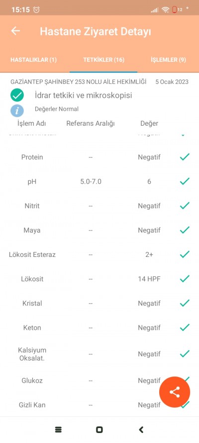Tap the checkmark next to pH value
This screenshot has height=443, width=199.
(x=185, y=181)
